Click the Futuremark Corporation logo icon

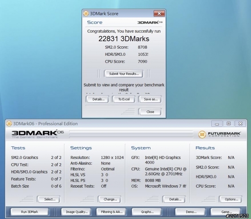[202, 134]
